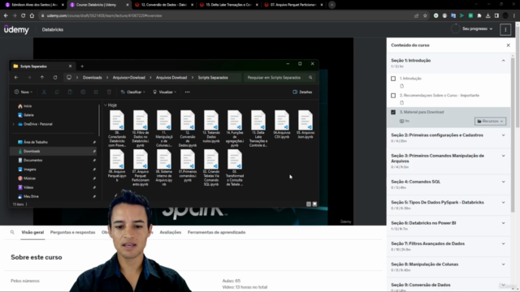Screen dimensions: 520x292
Task: Expand Seção 6: Databricks no Power BI
Action: click(503, 223)
